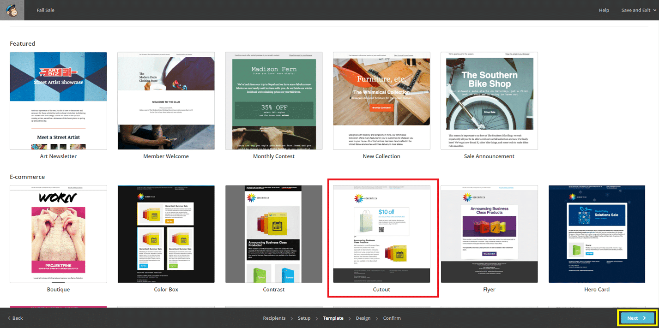This screenshot has width=659, height=328.
Task: Click the 'Contrast' template label
Action: tap(274, 290)
